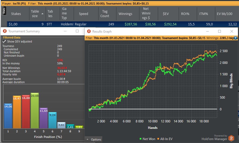Maximize the Tournament Summary window
The width and height of the screenshot is (239, 143).
(x=77, y=31)
